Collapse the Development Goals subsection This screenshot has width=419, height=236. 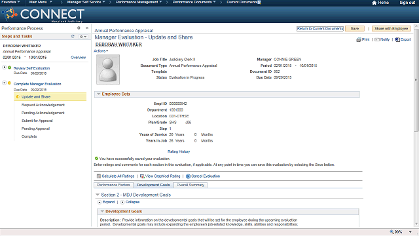pyautogui.click(x=102, y=211)
